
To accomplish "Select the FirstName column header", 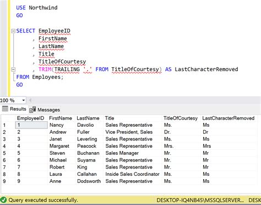I will (61, 118).
